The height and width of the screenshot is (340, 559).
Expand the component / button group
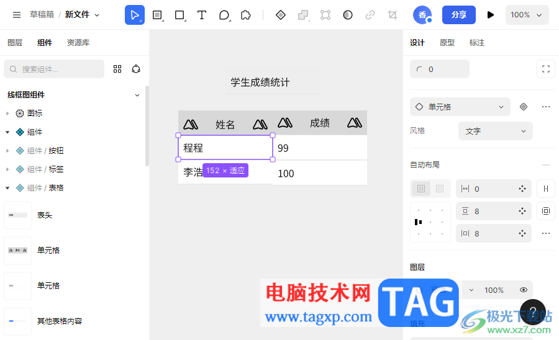(x=7, y=151)
